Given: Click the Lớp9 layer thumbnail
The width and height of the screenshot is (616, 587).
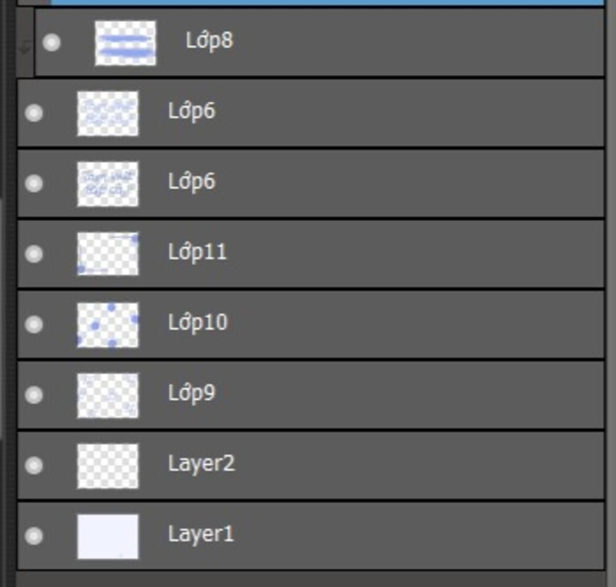Looking at the screenshot, I should [x=108, y=395].
